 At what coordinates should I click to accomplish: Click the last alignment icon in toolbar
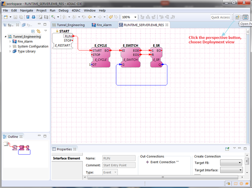point(173,17)
